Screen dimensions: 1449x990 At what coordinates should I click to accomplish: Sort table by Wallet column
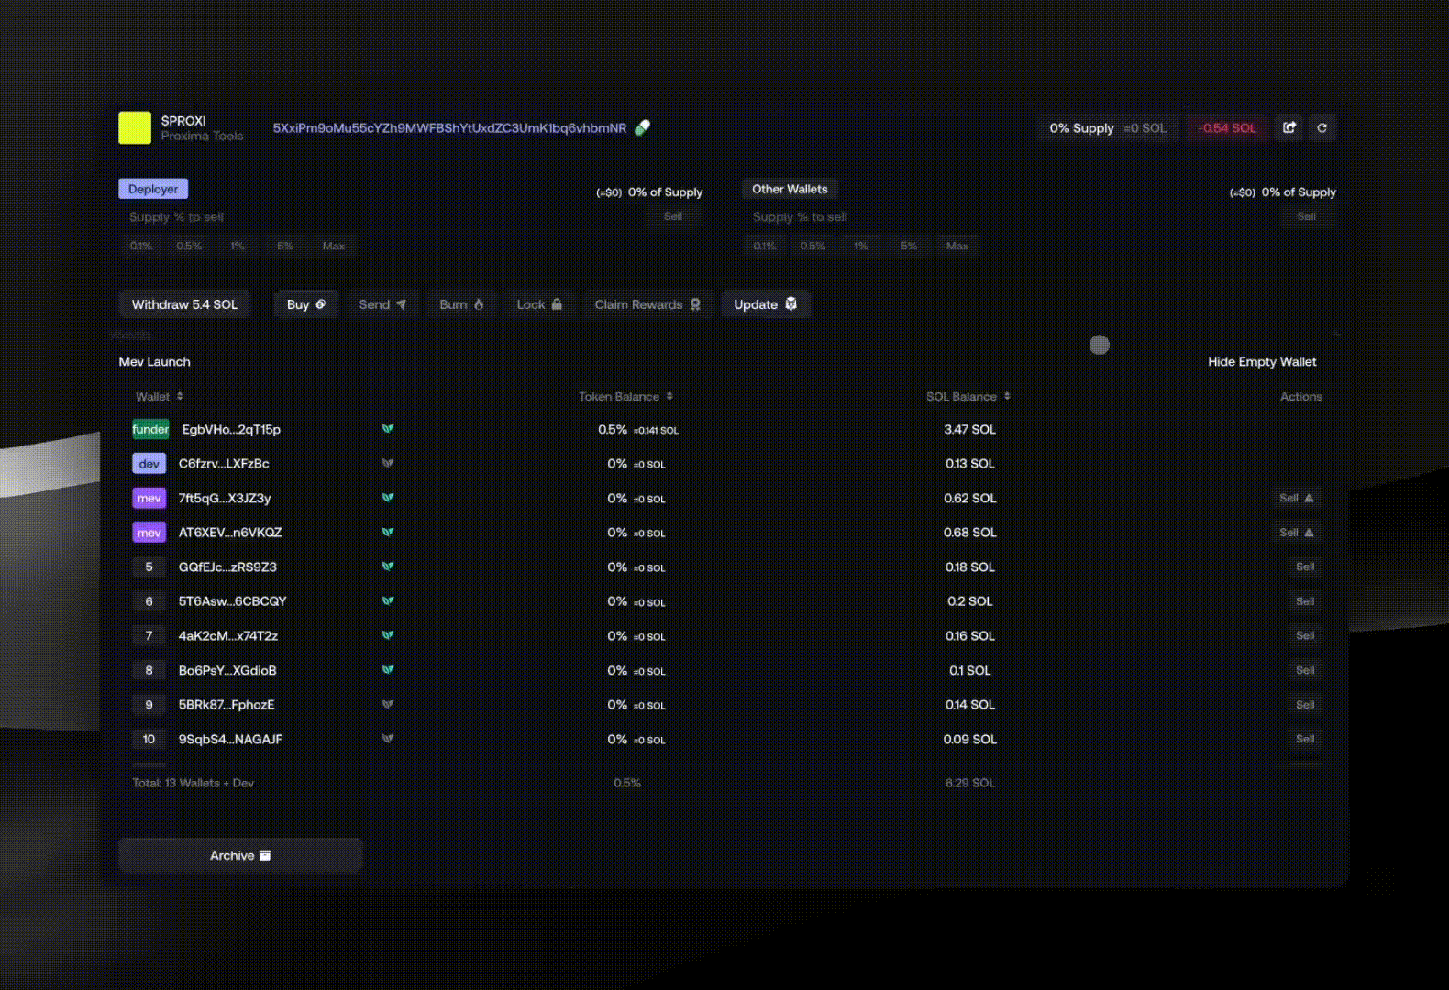click(x=160, y=396)
